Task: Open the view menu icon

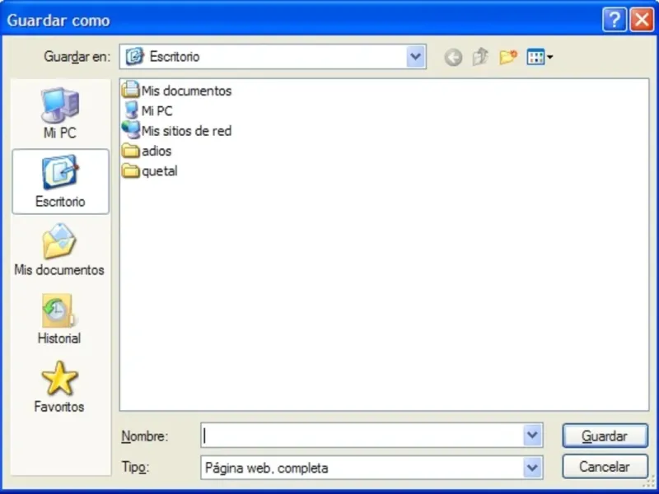Action: point(540,57)
